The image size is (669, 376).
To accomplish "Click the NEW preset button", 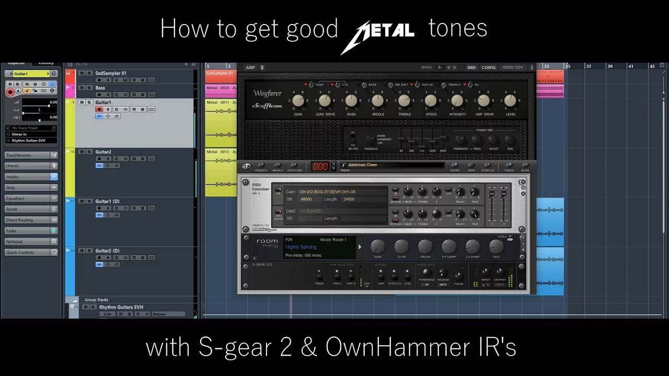I will (x=471, y=166).
